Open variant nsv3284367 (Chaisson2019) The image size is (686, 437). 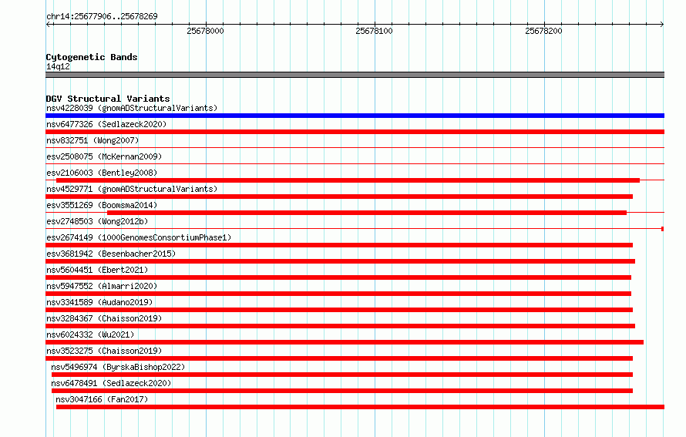tap(104, 318)
